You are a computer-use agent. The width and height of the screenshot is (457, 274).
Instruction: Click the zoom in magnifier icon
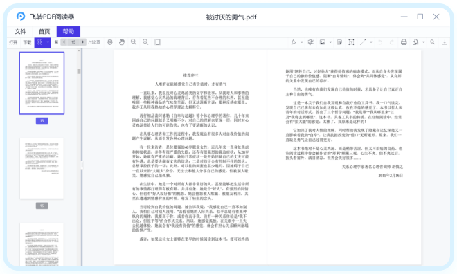145,42
